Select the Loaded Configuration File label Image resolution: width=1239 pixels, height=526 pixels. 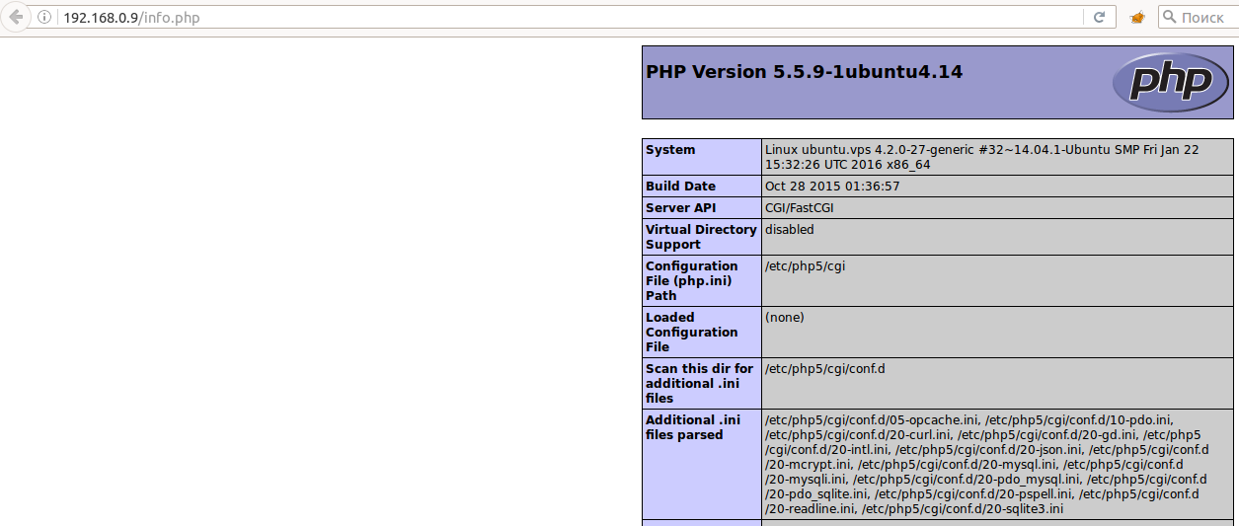click(x=691, y=332)
